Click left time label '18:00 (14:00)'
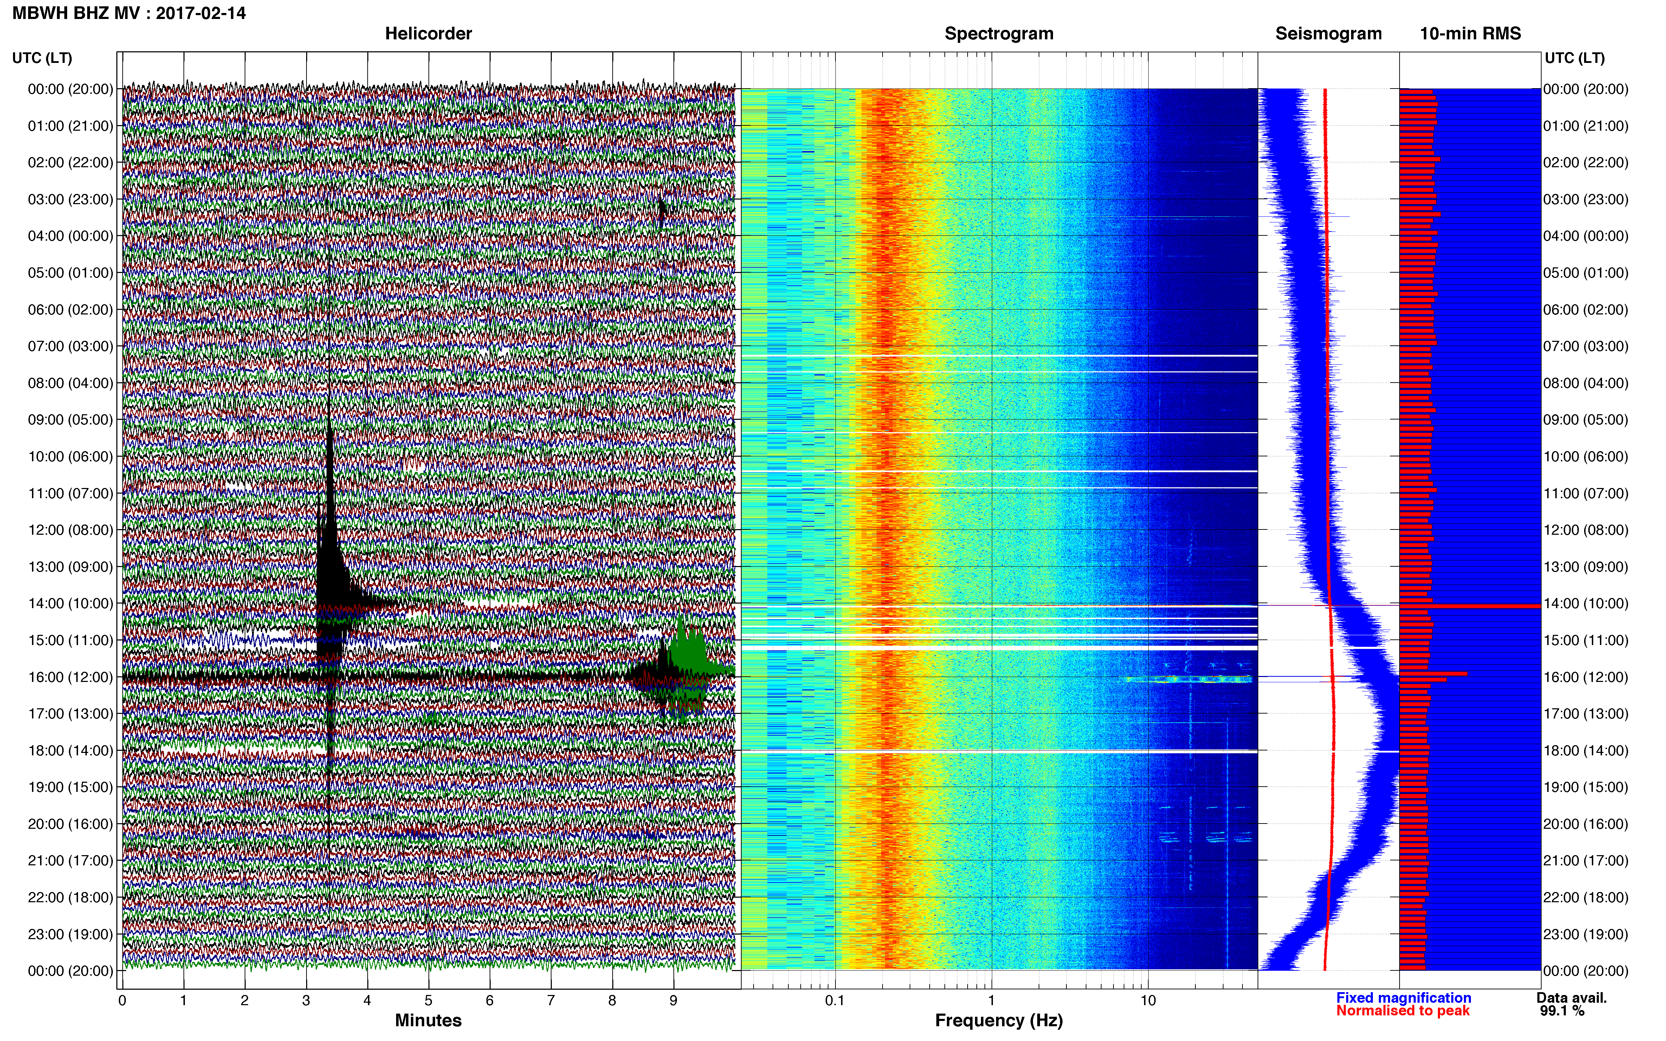 click(x=70, y=751)
